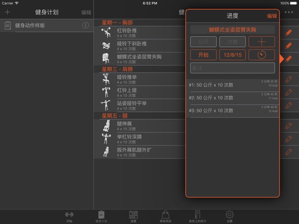Tap the pencil icon next to 哑铃下斜卧推

pos(289,45)
